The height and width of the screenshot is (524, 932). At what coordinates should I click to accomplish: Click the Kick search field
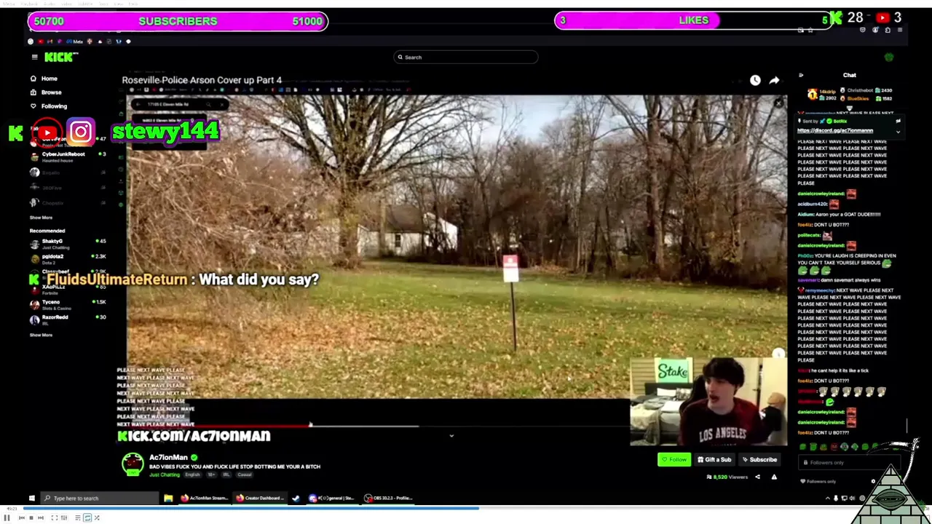pyautogui.click(x=466, y=57)
